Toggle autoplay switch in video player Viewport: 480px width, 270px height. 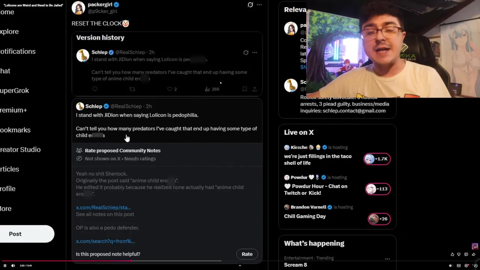[450, 265]
